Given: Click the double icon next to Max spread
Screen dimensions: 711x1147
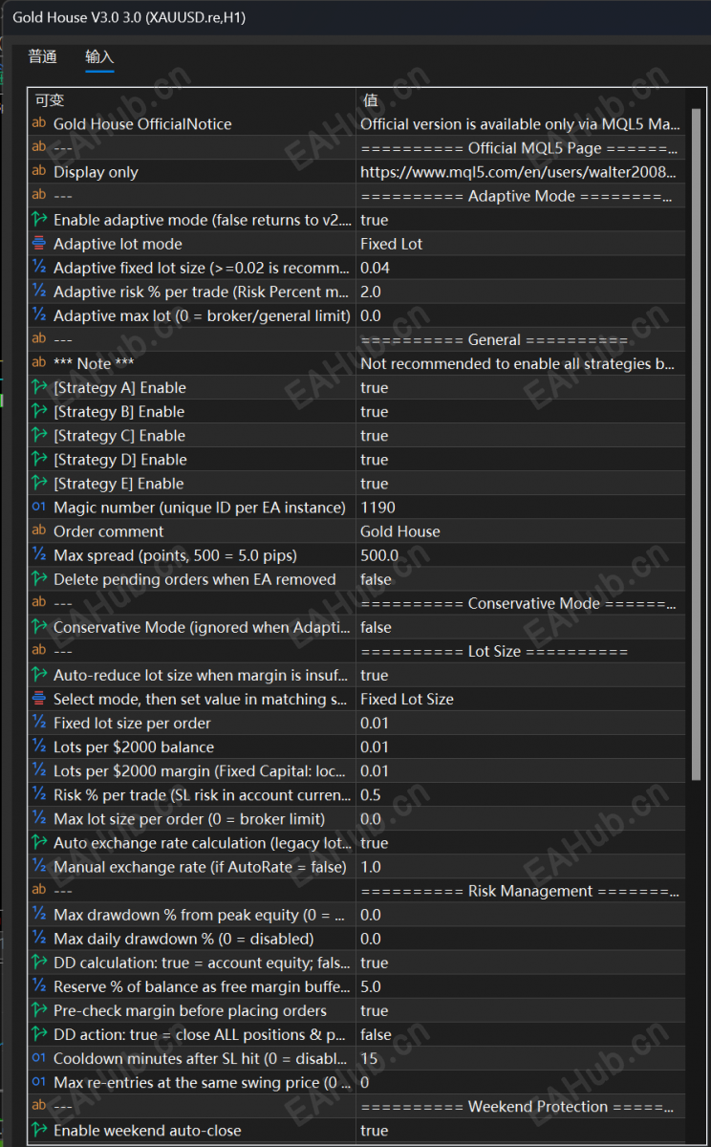Looking at the screenshot, I should coord(39,555).
